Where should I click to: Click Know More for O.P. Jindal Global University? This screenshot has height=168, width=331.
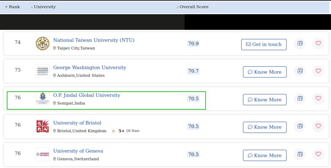point(265,99)
